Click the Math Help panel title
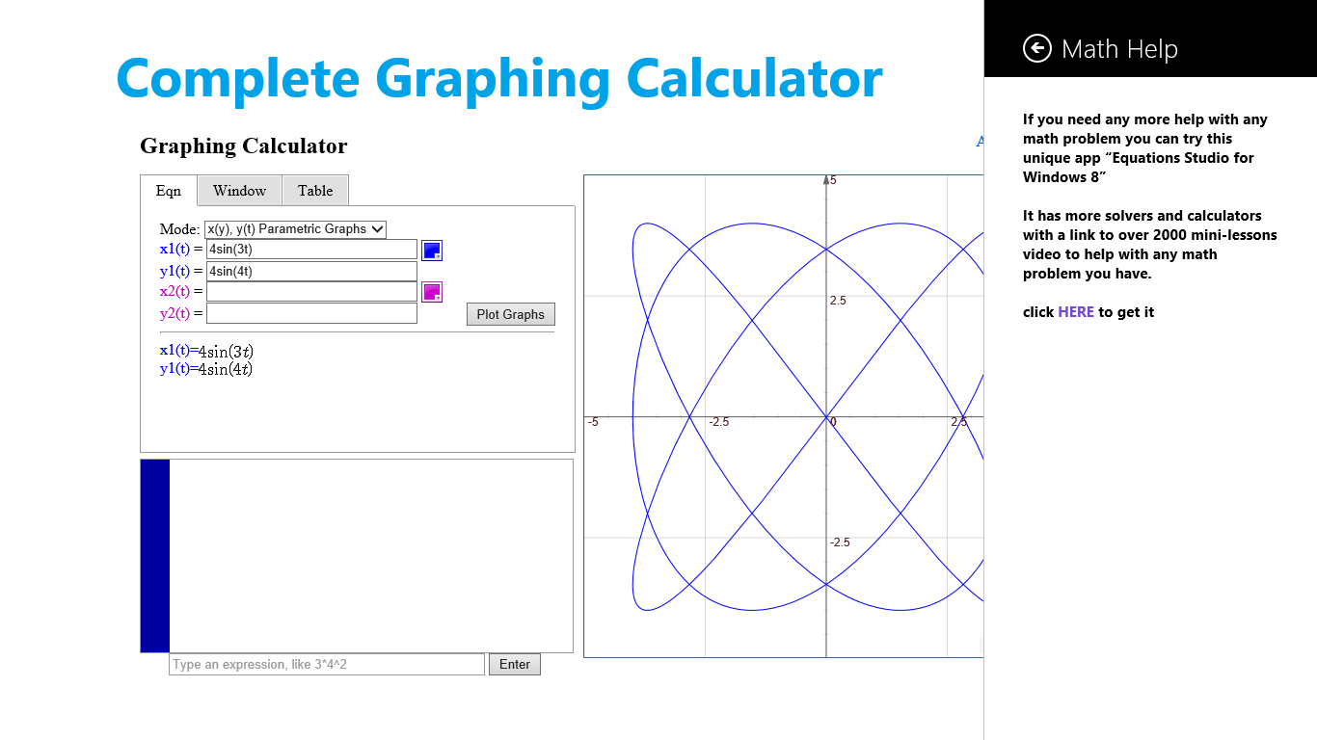This screenshot has width=1317, height=740. (x=1119, y=49)
